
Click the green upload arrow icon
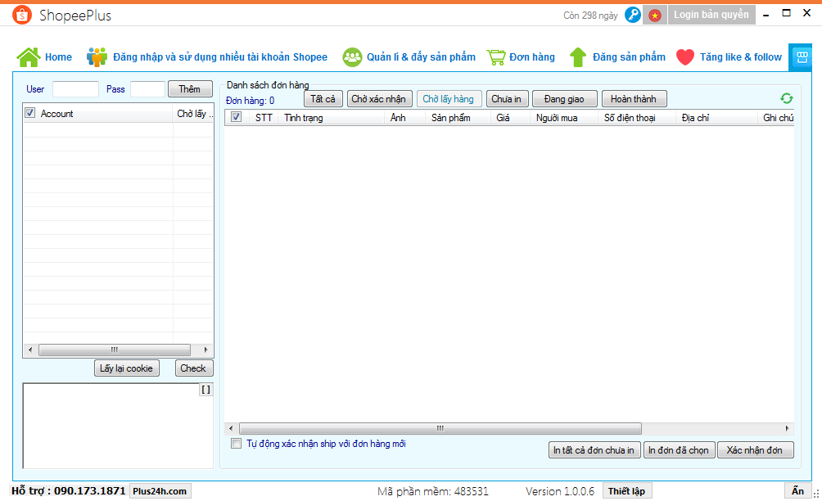pos(578,57)
